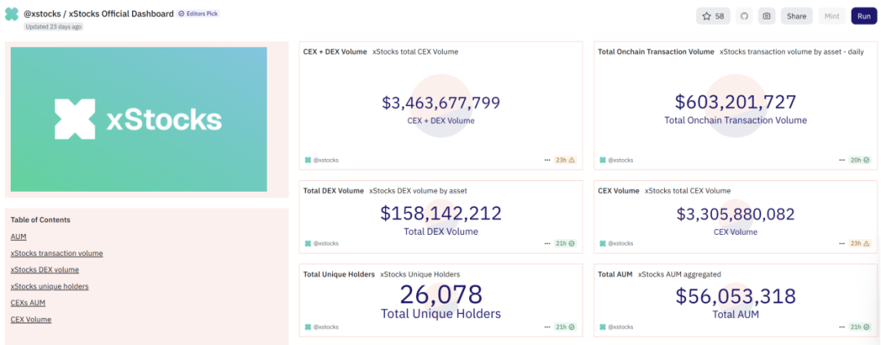881x345 pixels.
Task: Open the three-dot menu on the Total AUM panel
Action: [x=842, y=327]
